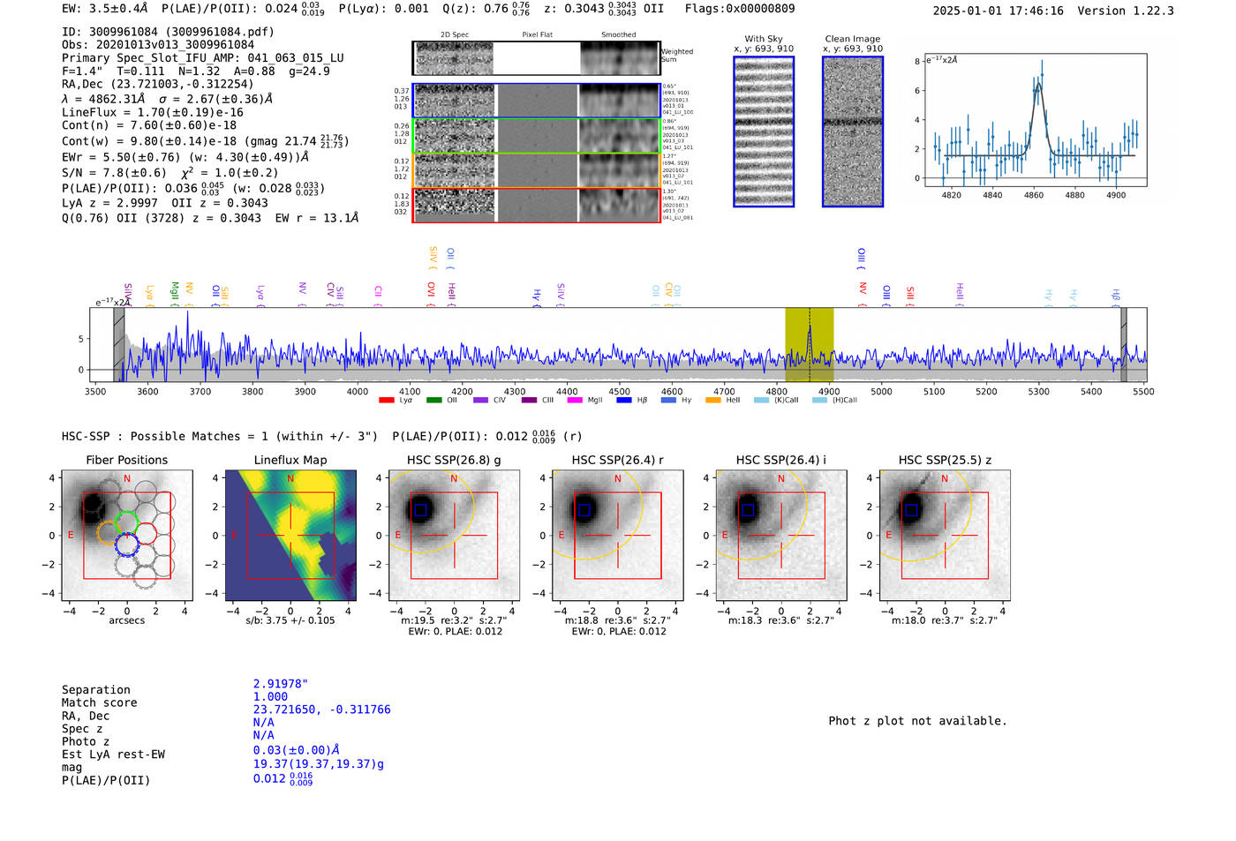
Task: Click the separation value 2.91978"
Action: click(x=281, y=684)
